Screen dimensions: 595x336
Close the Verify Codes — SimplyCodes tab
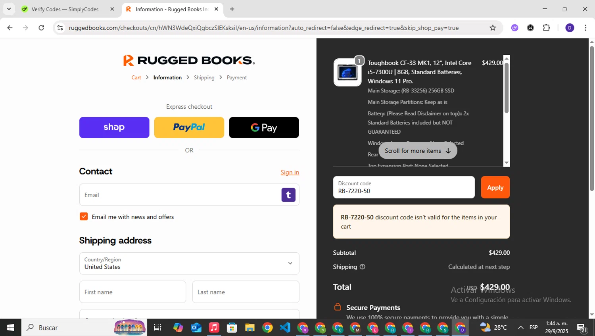pos(112,9)
